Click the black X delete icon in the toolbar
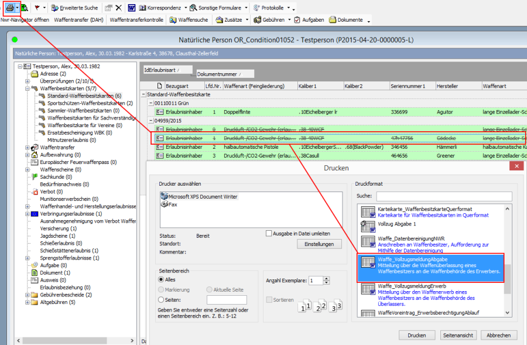The width and height of the screenshot is (527, 345). tap(118, 8)
